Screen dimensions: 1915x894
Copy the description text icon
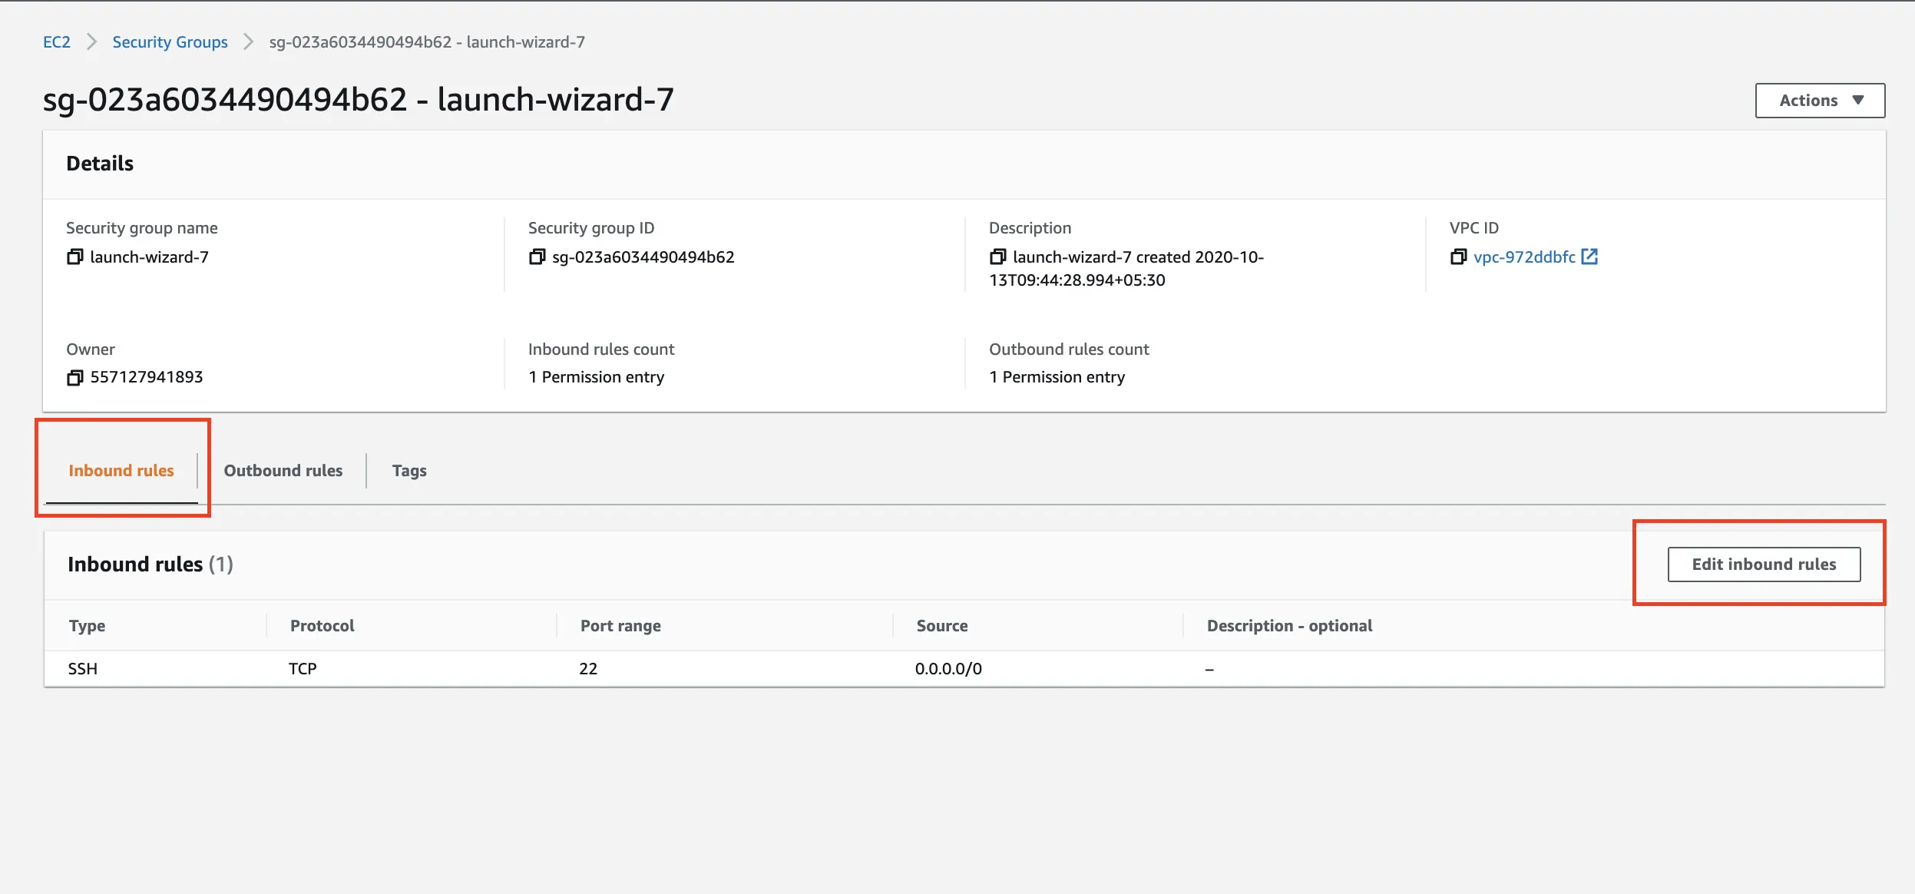997,257
